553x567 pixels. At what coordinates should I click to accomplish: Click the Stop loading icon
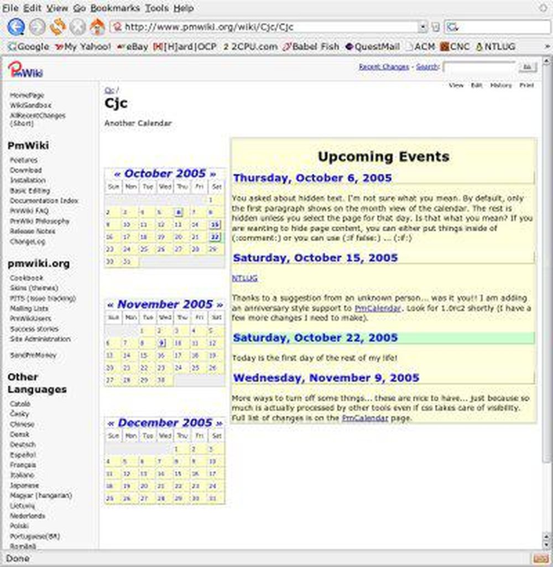coord(78,27)
